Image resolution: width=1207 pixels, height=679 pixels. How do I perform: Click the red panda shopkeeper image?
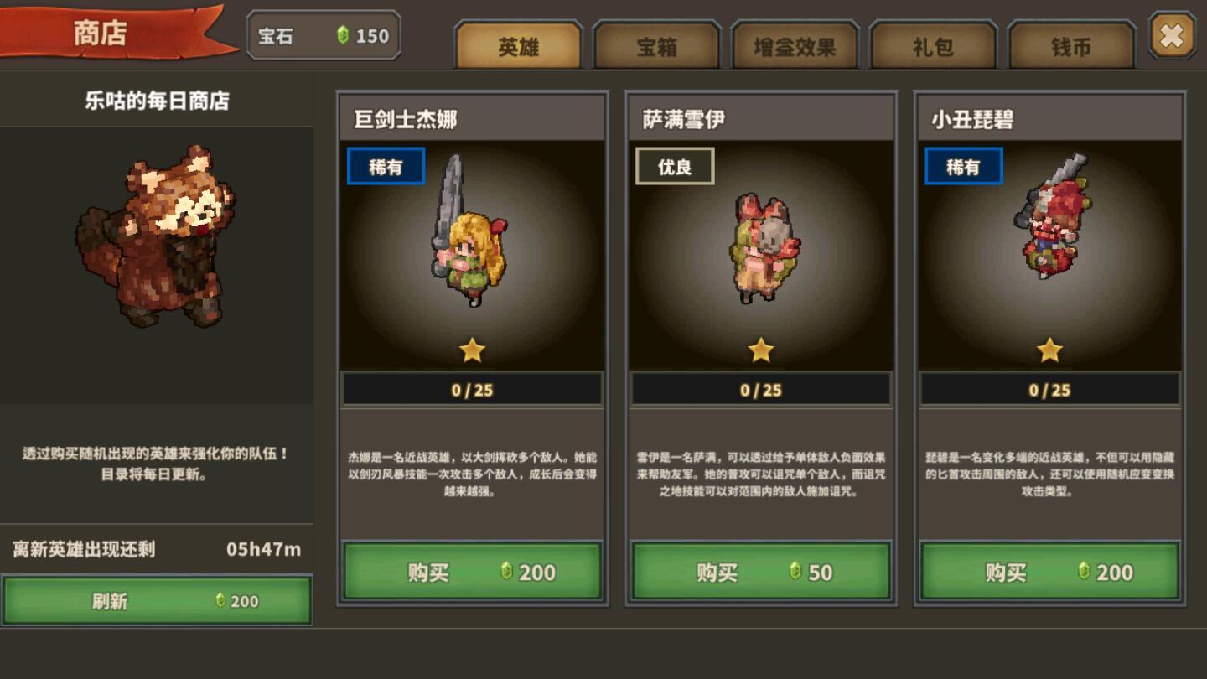(156, 237)
